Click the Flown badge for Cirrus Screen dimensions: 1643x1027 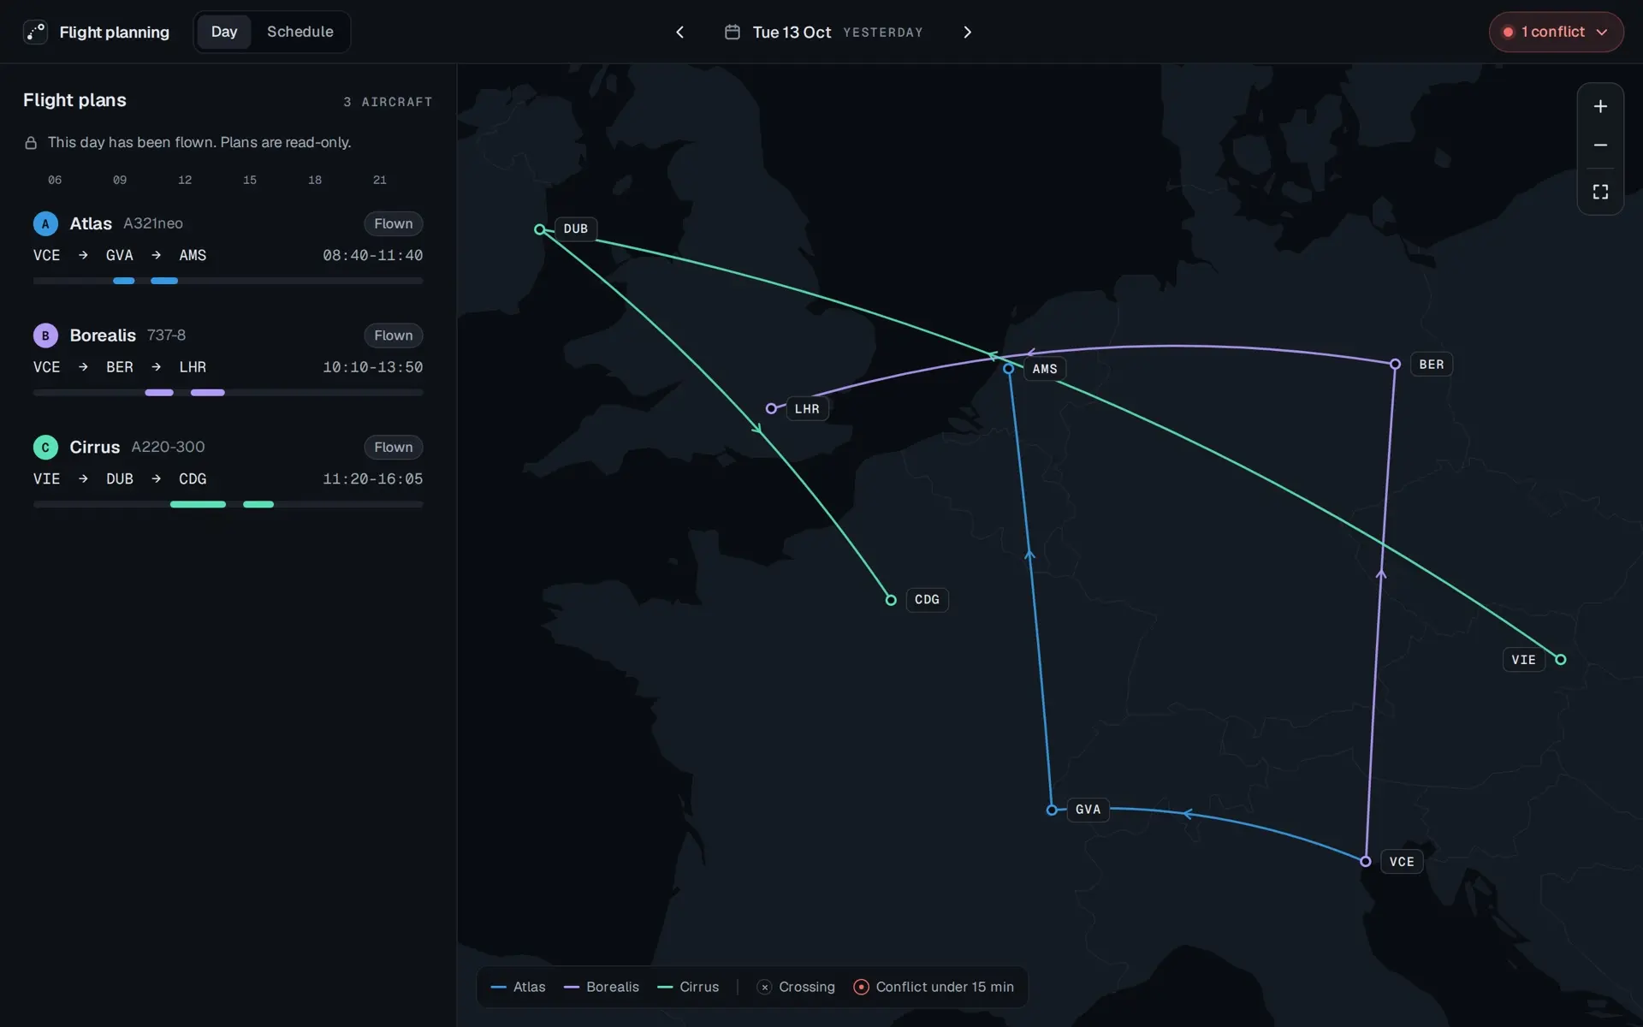(394, 447)
